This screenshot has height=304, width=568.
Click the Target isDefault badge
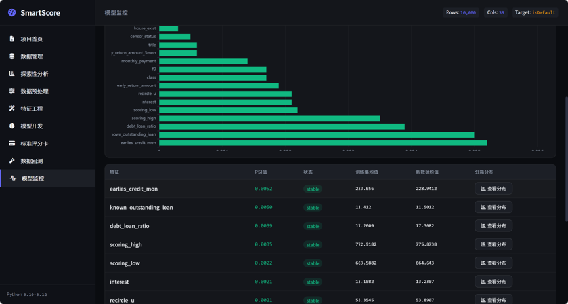535,12
